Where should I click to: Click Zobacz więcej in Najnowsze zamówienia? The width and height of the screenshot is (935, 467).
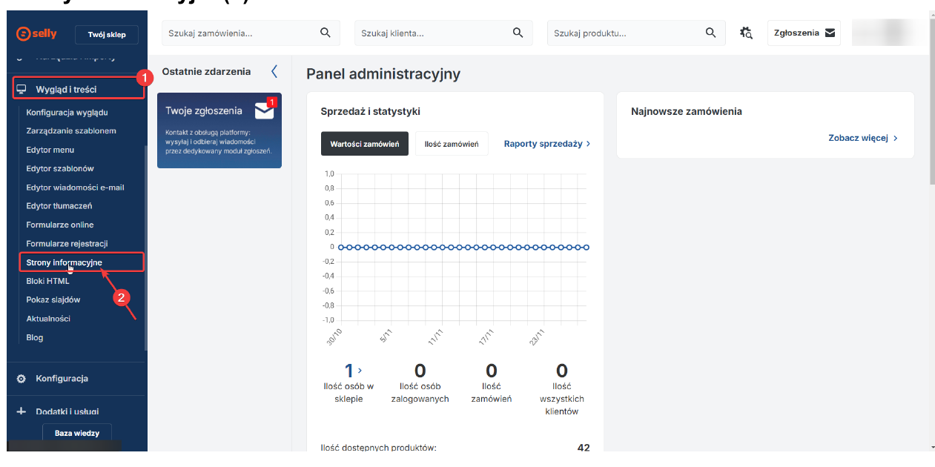[863, 138]
